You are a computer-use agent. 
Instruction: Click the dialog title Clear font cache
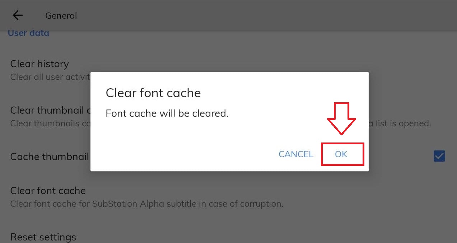pos(153,93)
